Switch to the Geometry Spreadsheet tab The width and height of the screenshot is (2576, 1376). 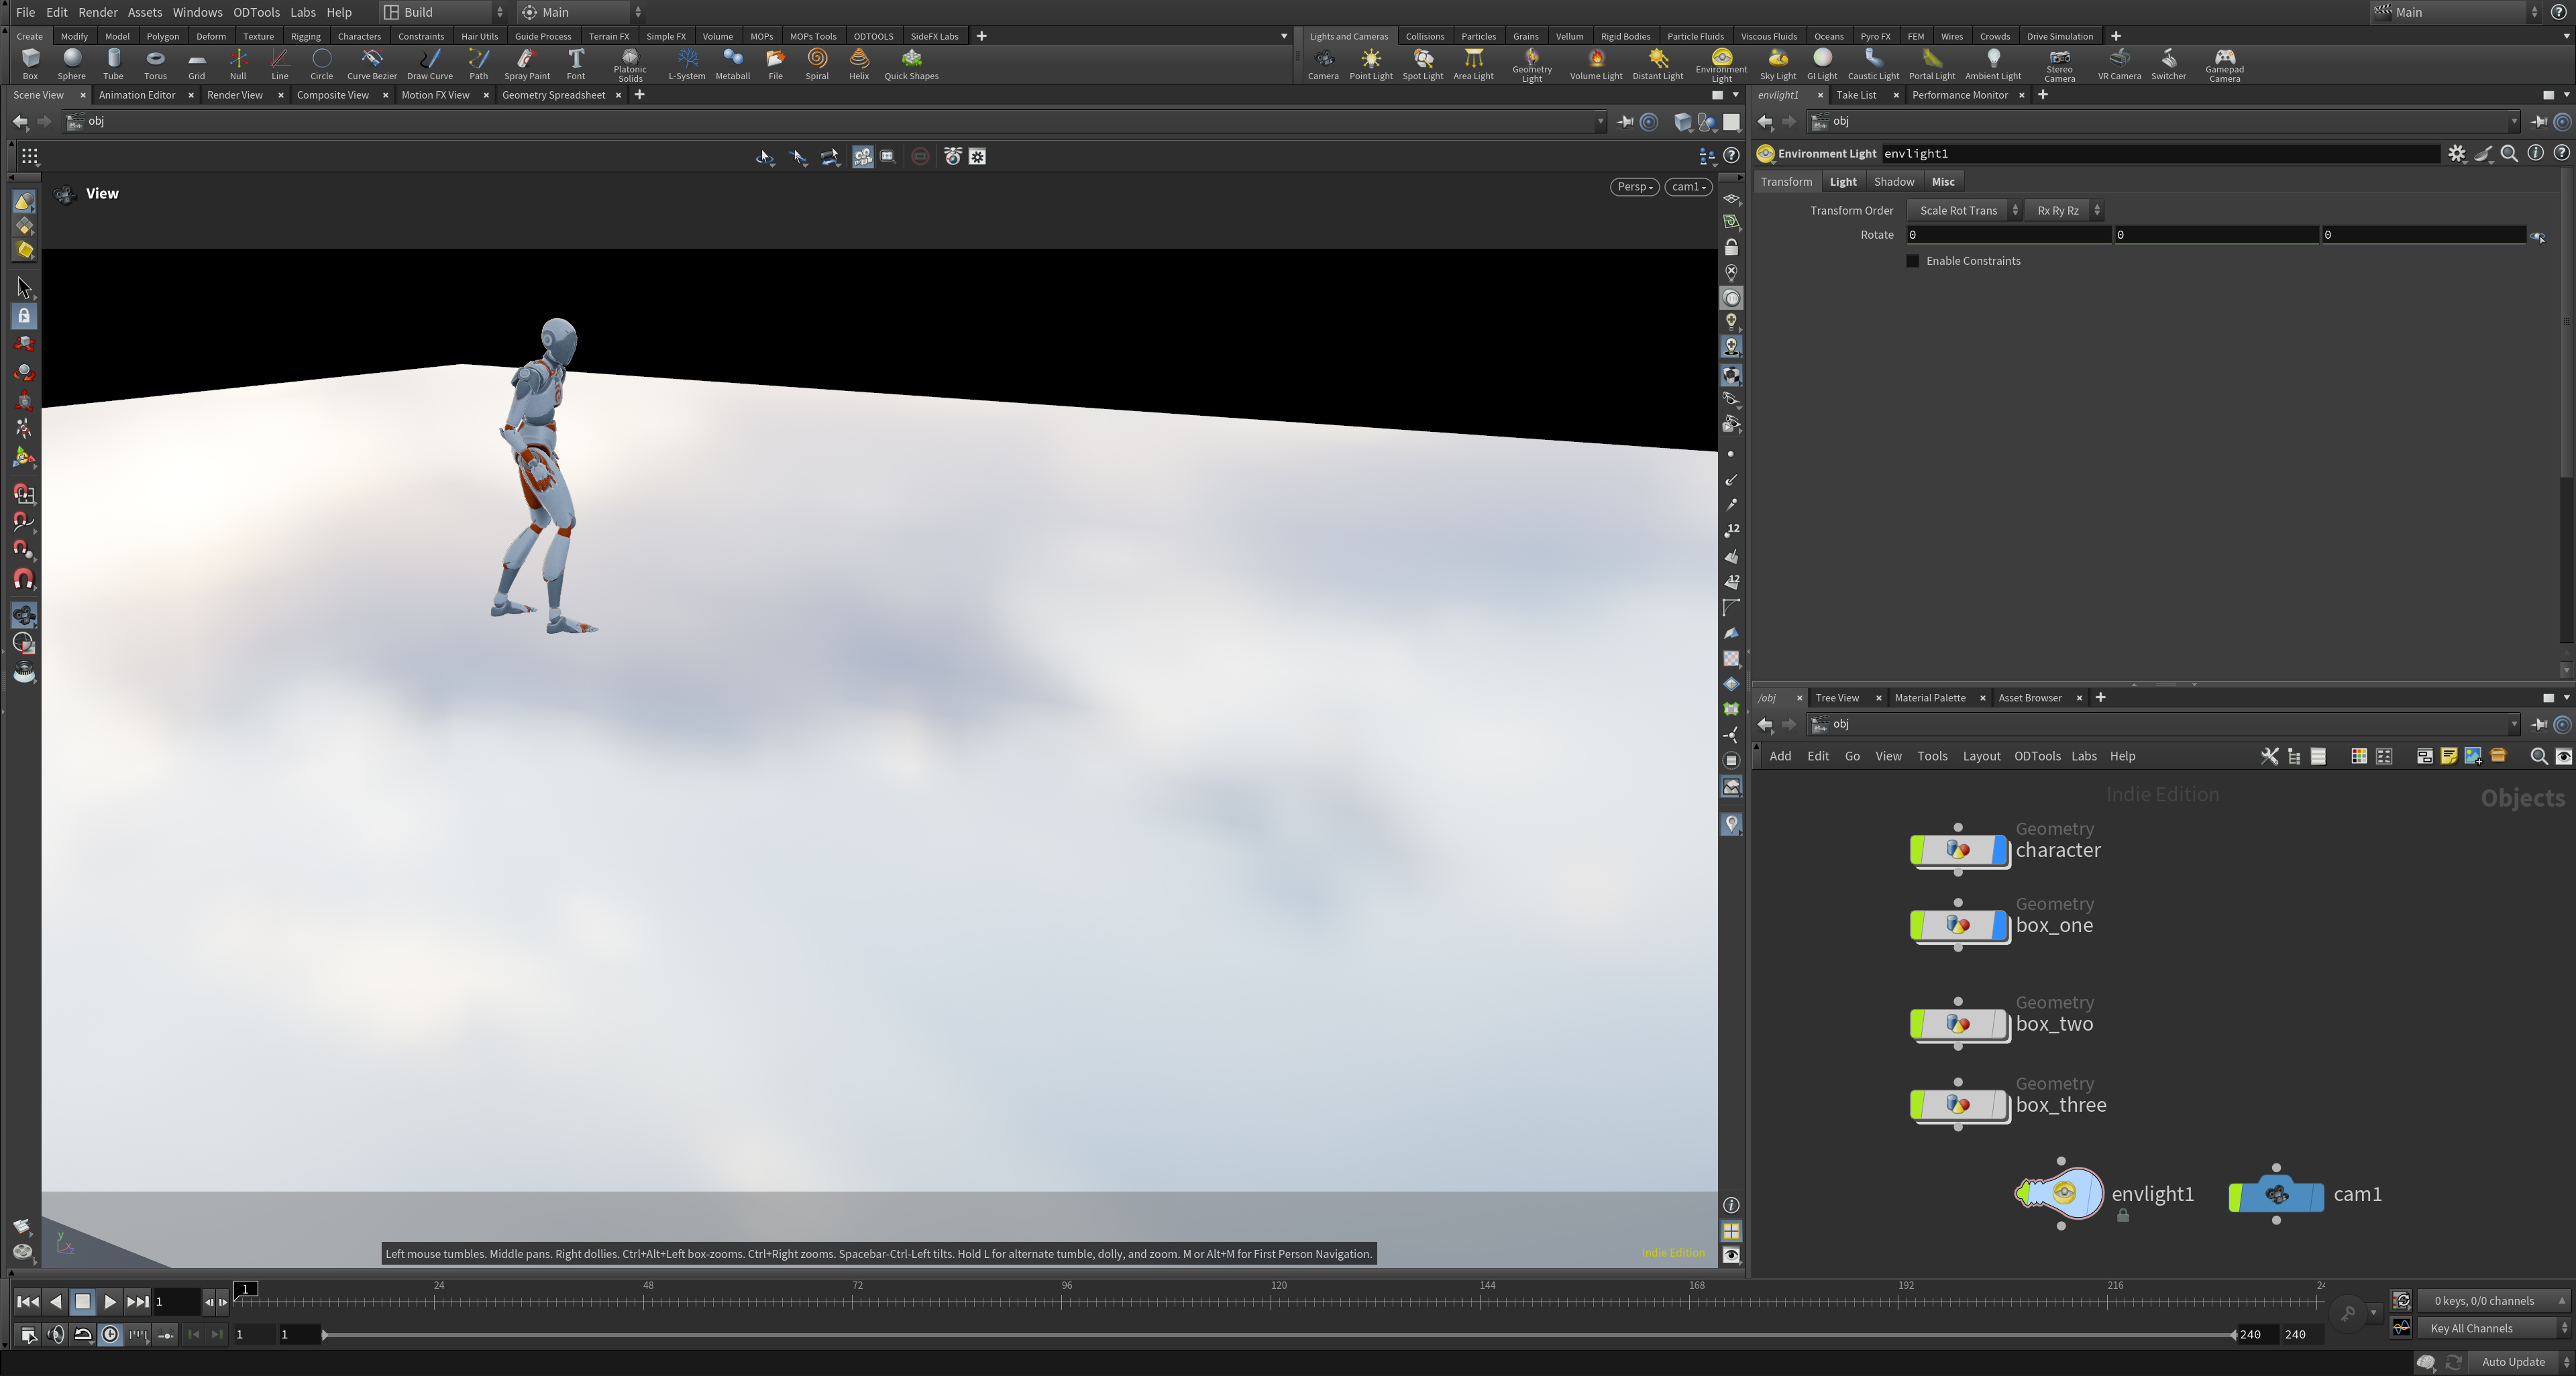point(553,95)
